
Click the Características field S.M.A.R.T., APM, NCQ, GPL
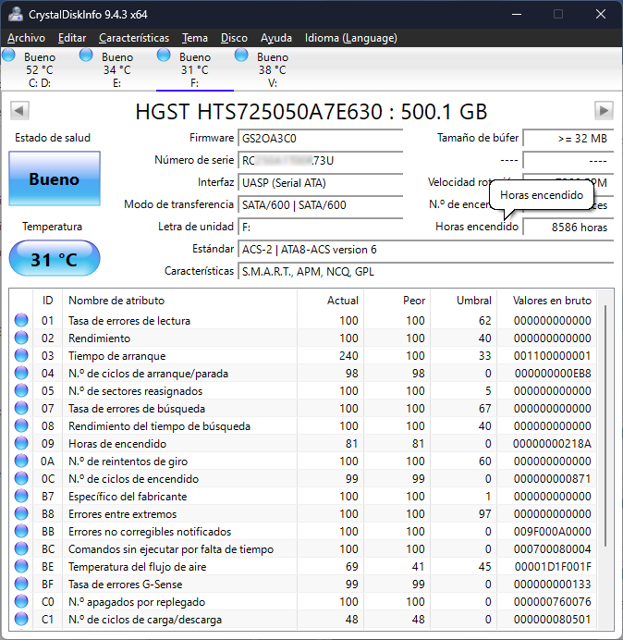(x=426, y=271)
